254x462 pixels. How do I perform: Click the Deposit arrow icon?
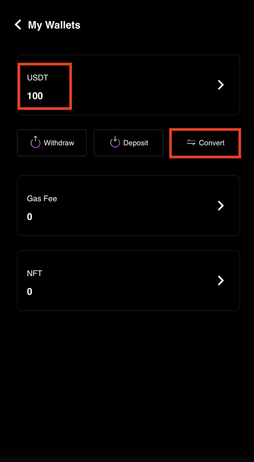115,143
